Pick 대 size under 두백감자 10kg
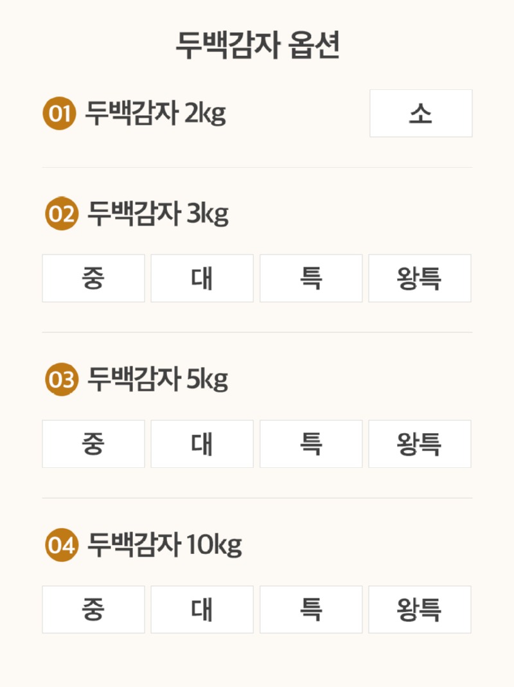This screenshot has width=514, height=687. 202,609
